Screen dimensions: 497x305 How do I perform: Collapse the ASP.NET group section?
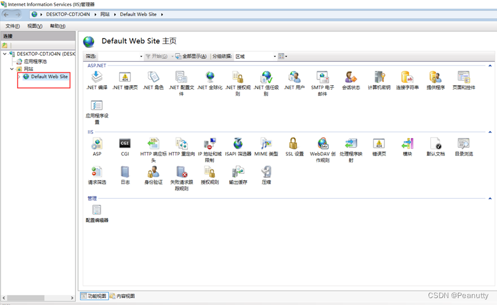click(490, 66)
